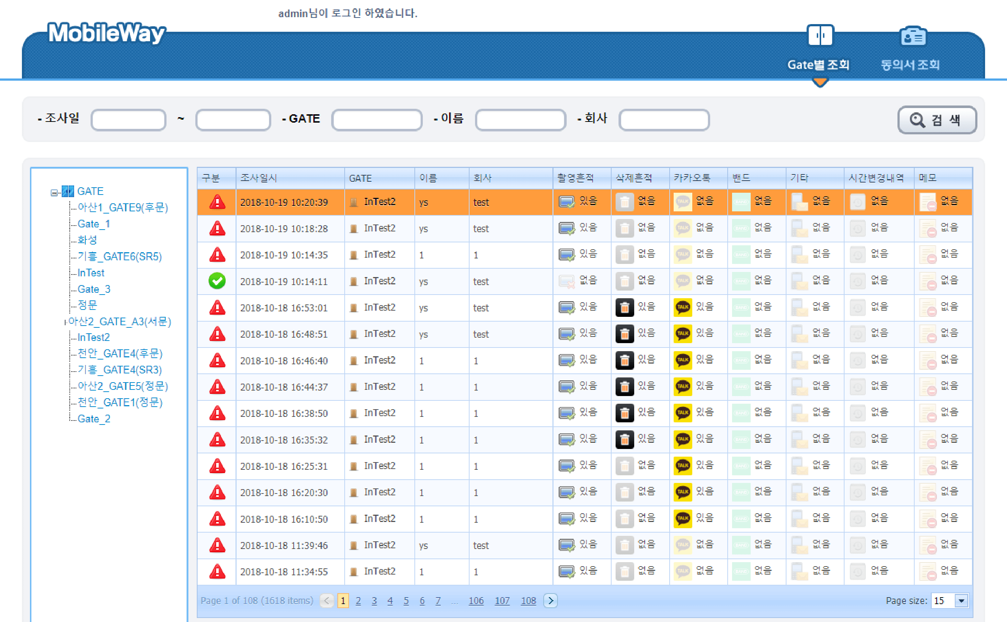Click 시간변경내역 clock icon in 10:14:35 row
Image resolution: width=1007 pixels, height=622 pixels.
pyautogui.click(x=858, y=255)
